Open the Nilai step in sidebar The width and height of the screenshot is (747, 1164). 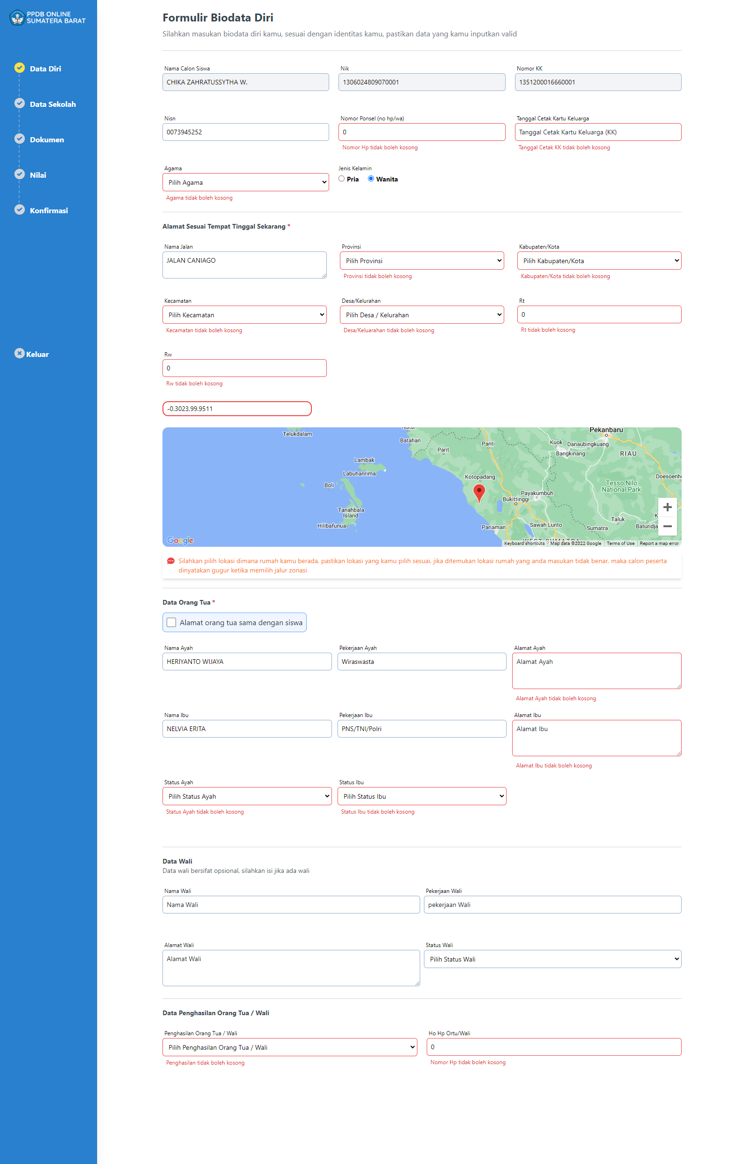(x=38, y=175)
